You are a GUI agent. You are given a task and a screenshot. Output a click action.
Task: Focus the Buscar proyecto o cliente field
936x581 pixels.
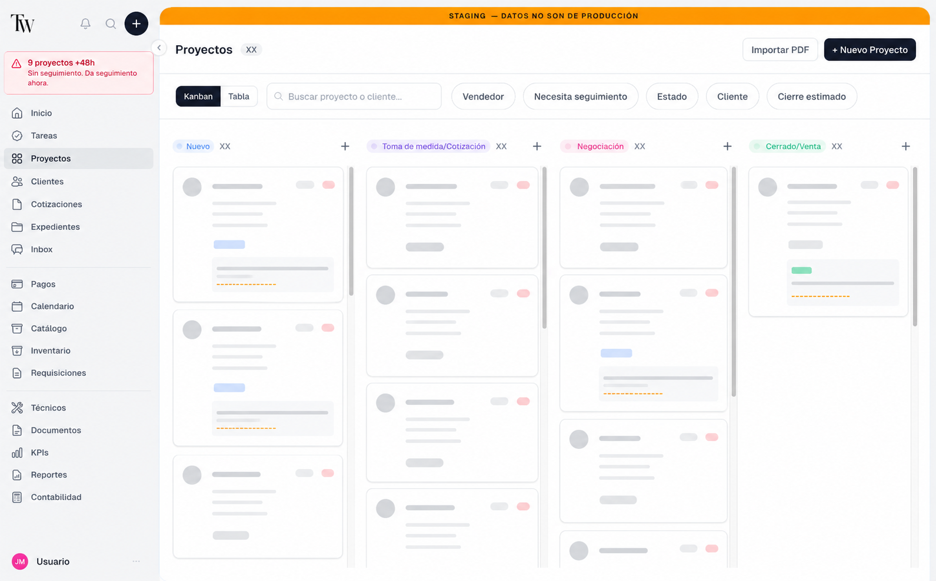coord(354,96)
